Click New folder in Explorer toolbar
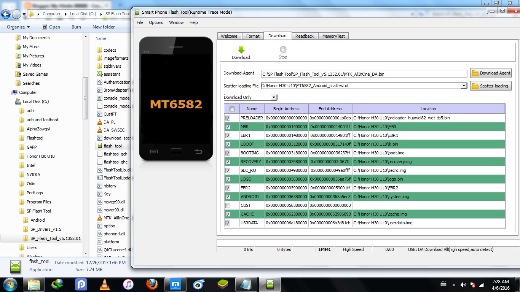The height and width of the screenshot is (292, 520). (x=104, y=27)
